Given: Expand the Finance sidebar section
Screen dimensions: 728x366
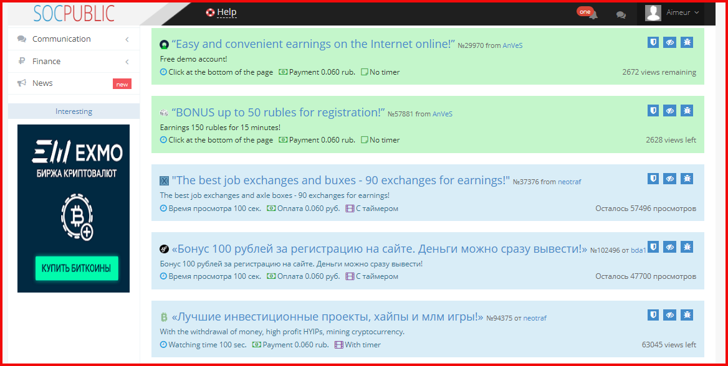Looking at the screenshot, I should point(74,61).
